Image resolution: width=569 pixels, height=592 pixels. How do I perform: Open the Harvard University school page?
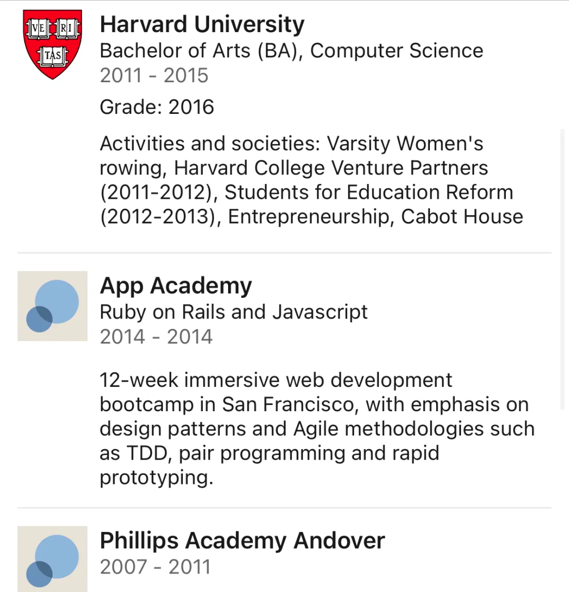pos(202,24)
